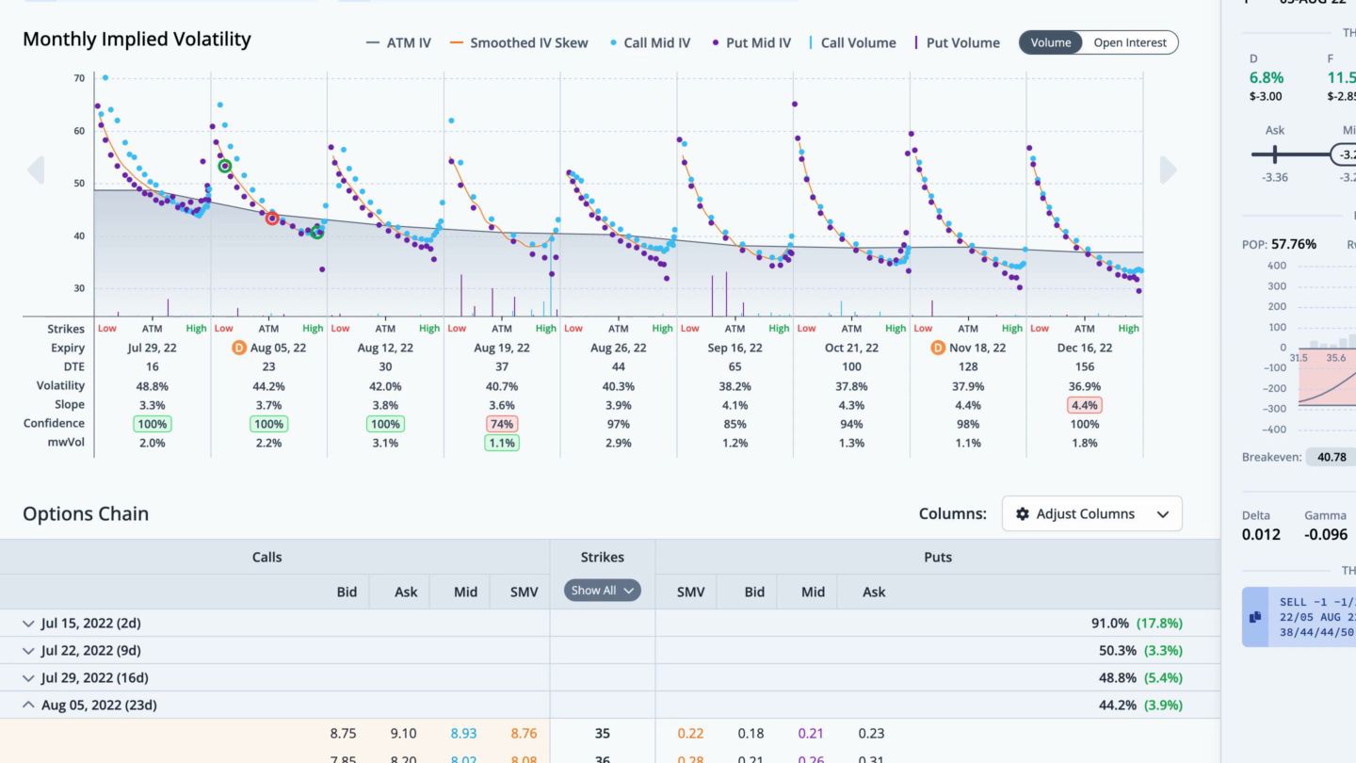Toggle Call Mid IV legend item
The image size is (1356, 763).
click(650, 42)
